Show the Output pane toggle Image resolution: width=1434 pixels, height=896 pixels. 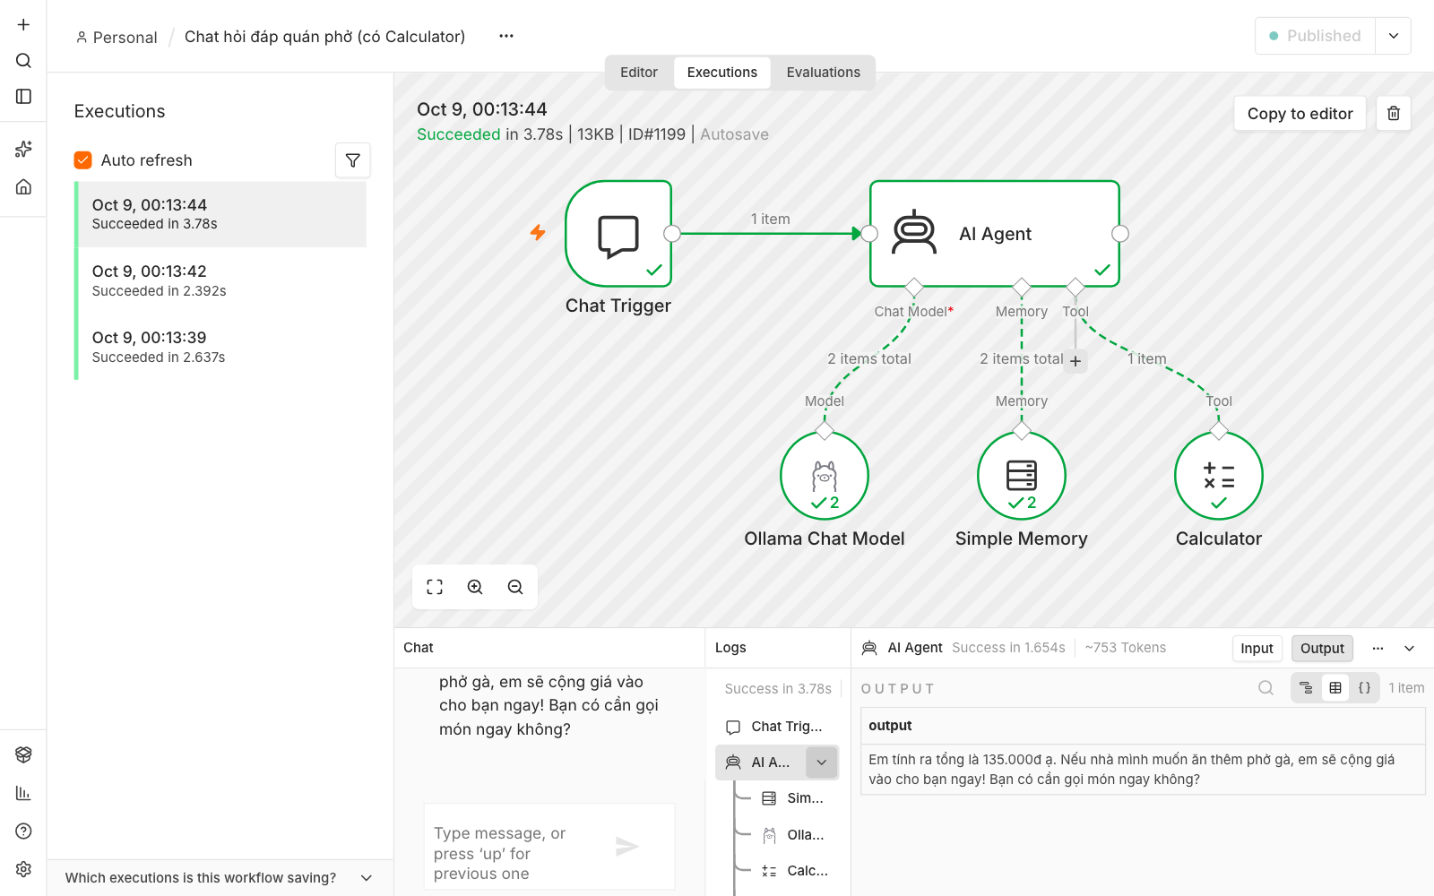[x=1322, y=649]
